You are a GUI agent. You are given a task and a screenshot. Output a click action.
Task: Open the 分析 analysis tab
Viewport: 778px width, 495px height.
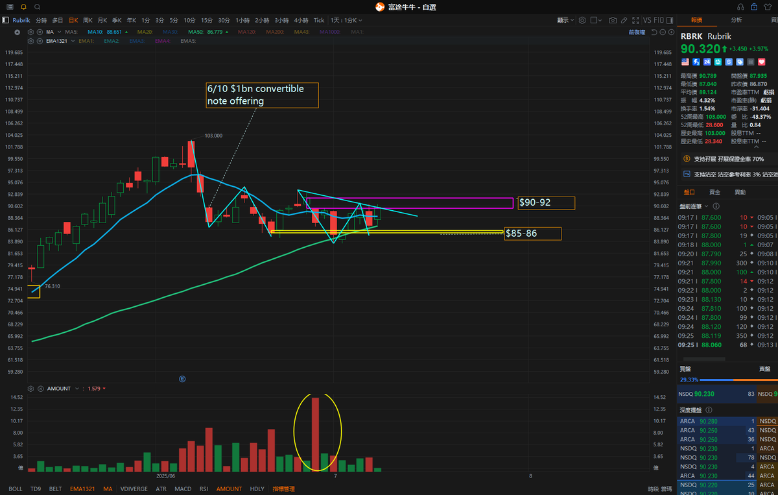(x=737, y=20)
